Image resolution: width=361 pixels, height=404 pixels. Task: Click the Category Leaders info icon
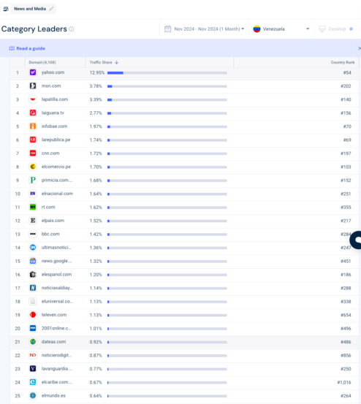(x=72, y=29)
